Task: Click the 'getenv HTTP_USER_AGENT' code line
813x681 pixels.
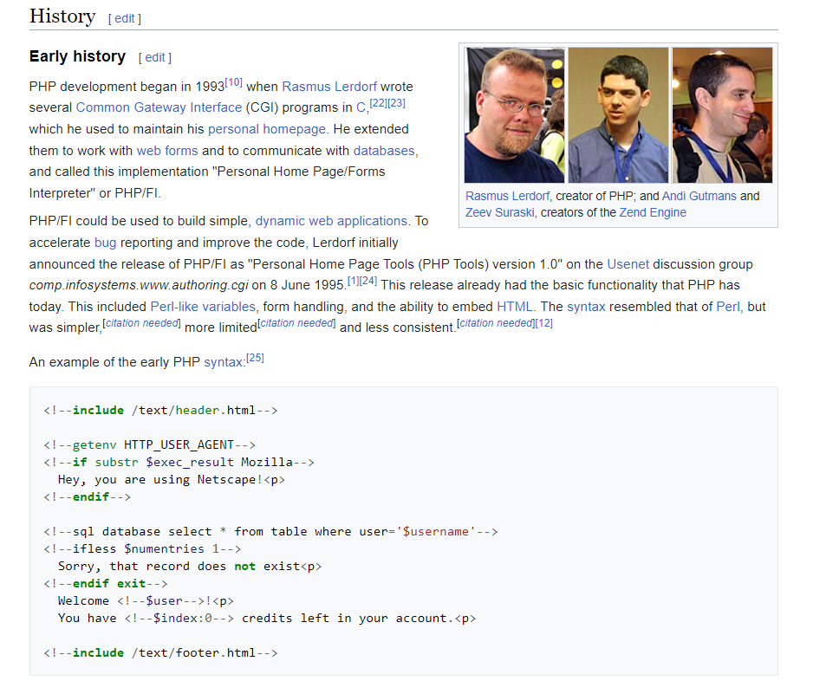Action: tap(150, 445)
